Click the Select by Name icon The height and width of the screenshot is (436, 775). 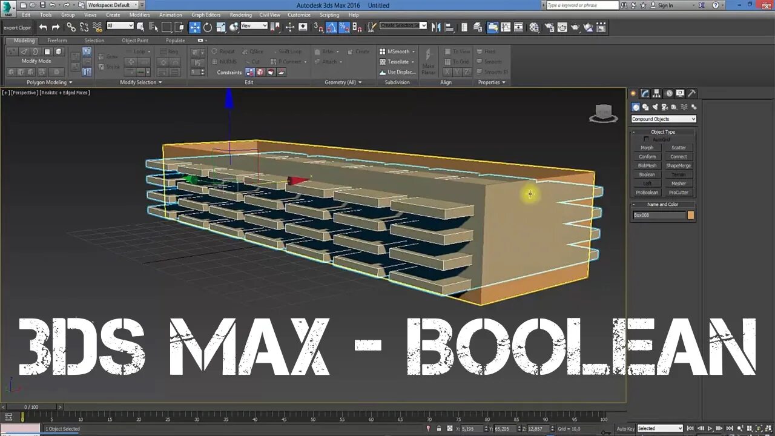pos(153,27)
